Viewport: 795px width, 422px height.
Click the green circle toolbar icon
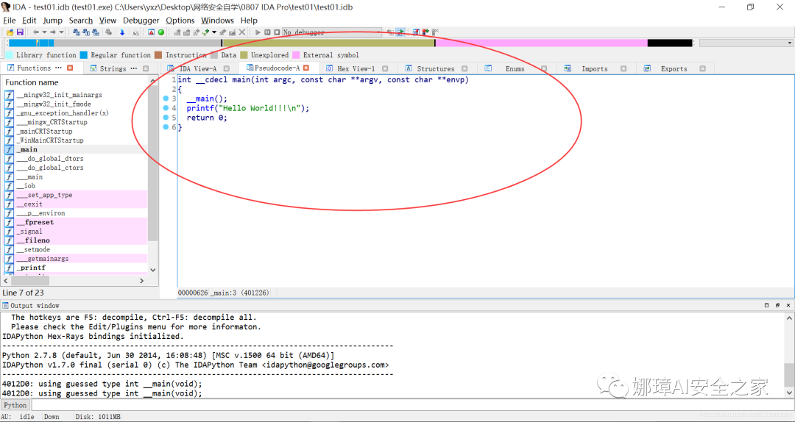pos(161,32)
